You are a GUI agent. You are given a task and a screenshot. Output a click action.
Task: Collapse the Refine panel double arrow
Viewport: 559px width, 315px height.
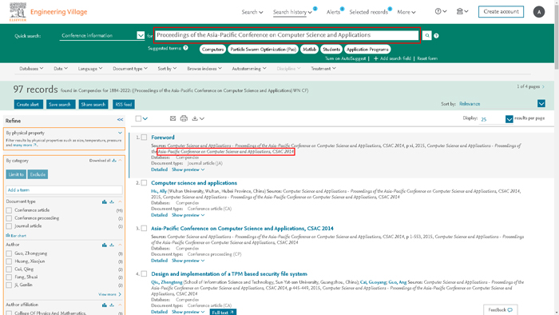tap(120, 120)
